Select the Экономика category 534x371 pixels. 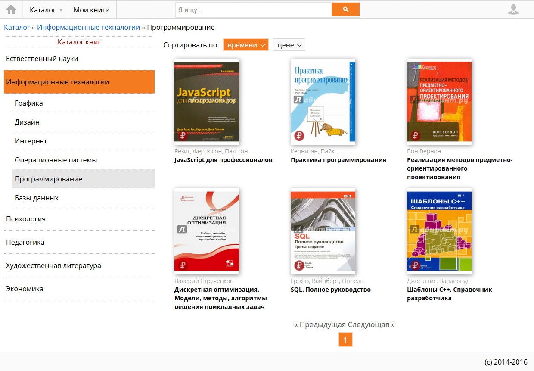[79, 289]
